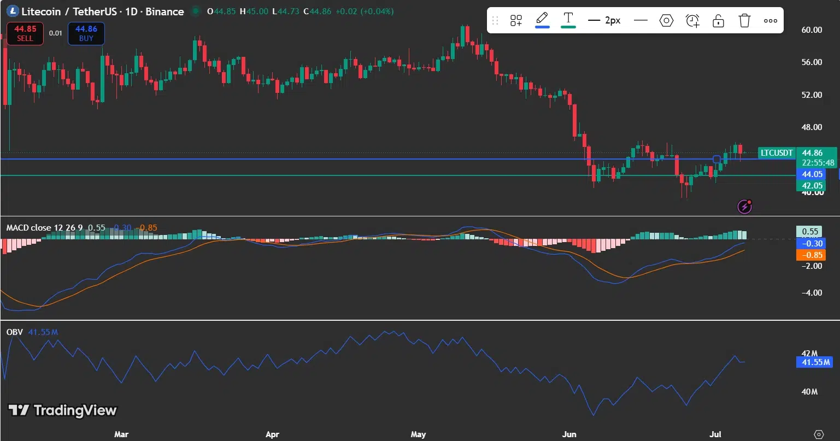The width and height of the screenshot is (840, 441).
Task: Click the BUY 44.86 button
Action: pos(86,33)
